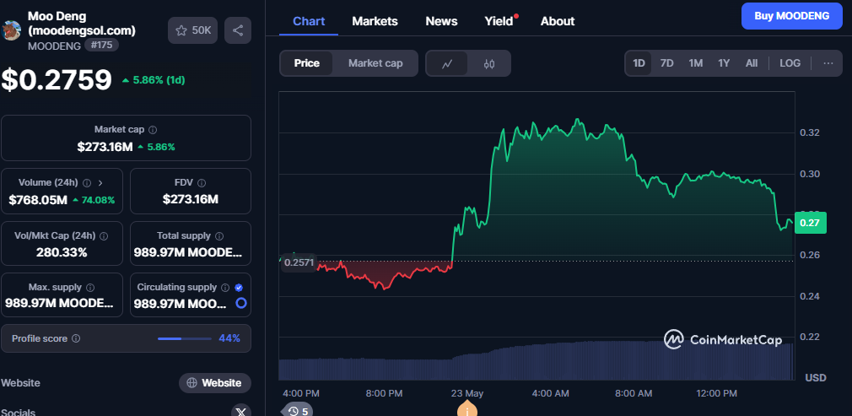Click the Market cap info icon
Viewport: 852px width, 416px height.
click(154, 130)
